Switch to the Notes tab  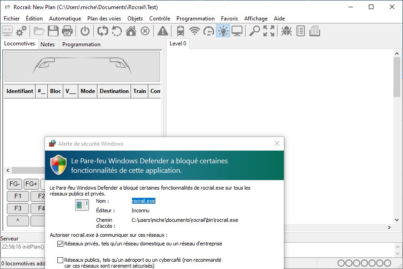(x=48, y=44)
